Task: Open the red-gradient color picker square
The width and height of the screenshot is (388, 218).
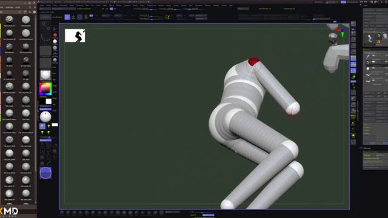Action: pos(45,89)
